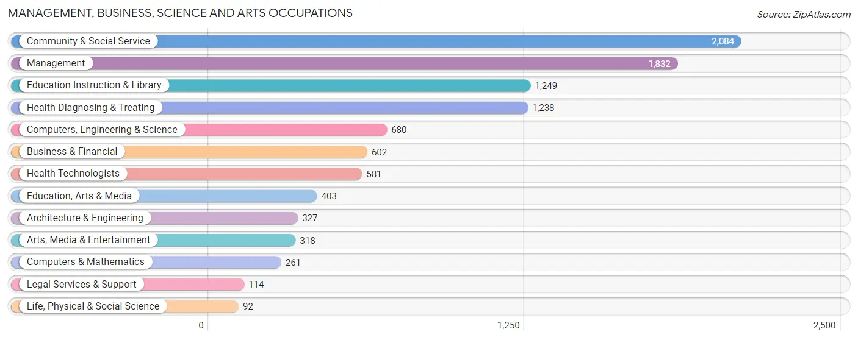Click the Health Technologists label
Image resolution: width=858 pixels, height=340 pixels.
click(73, 174)
